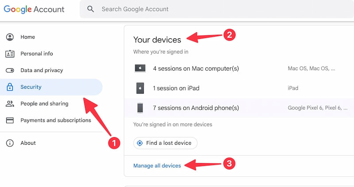The image size is (354, 187).
Task: Click the search magnifier icon
Action: (x=91, y=9)
